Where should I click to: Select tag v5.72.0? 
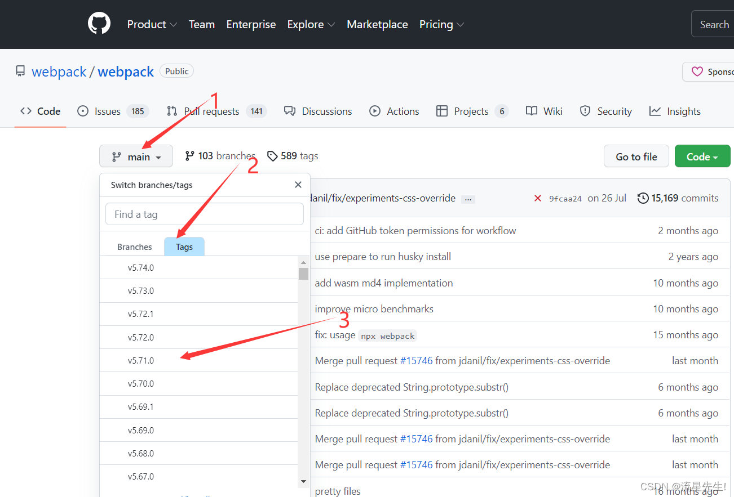199,337
